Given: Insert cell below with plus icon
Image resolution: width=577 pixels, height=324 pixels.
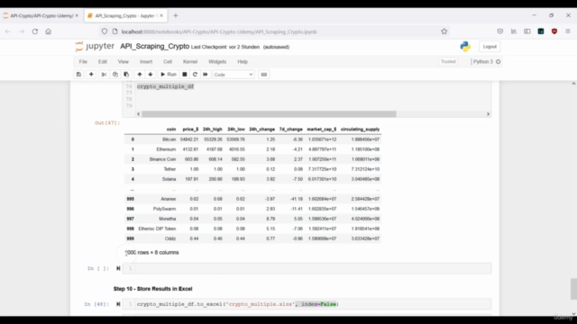Looking at the screenshot, I should click(x=91, y=75).
